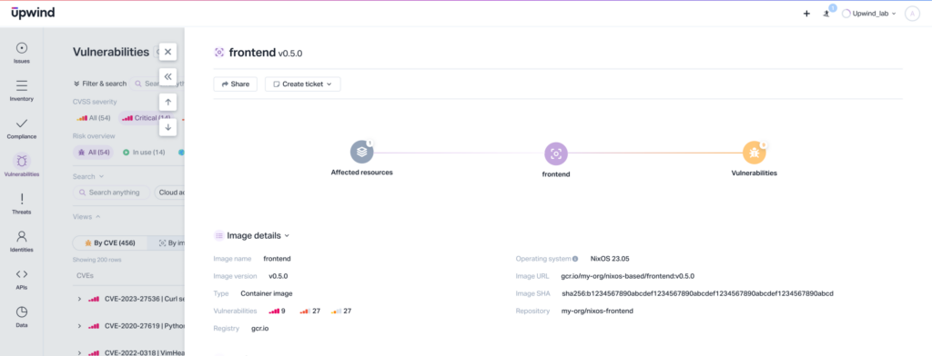Open Threats in the sidebar

[x=22, y=203]
